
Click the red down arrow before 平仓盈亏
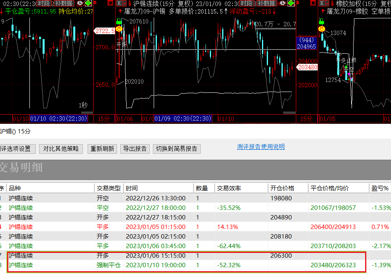coord(2,11)
